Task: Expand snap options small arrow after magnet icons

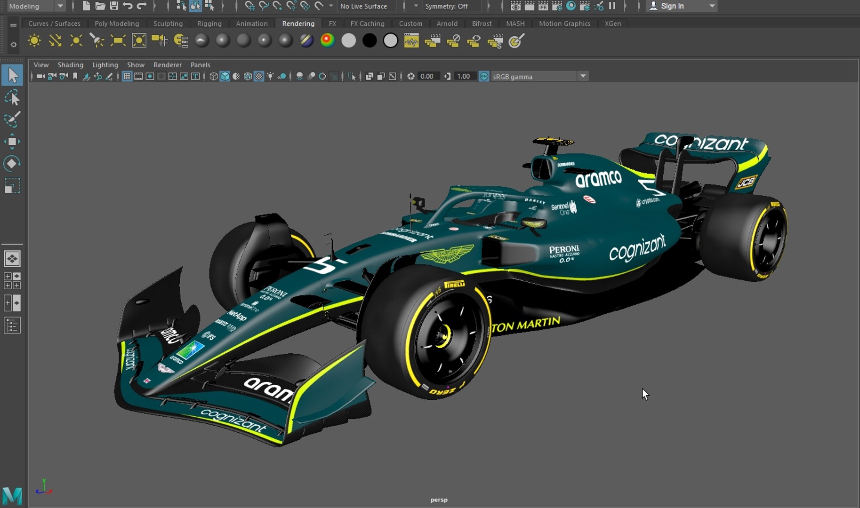Action: pos(331,6)
